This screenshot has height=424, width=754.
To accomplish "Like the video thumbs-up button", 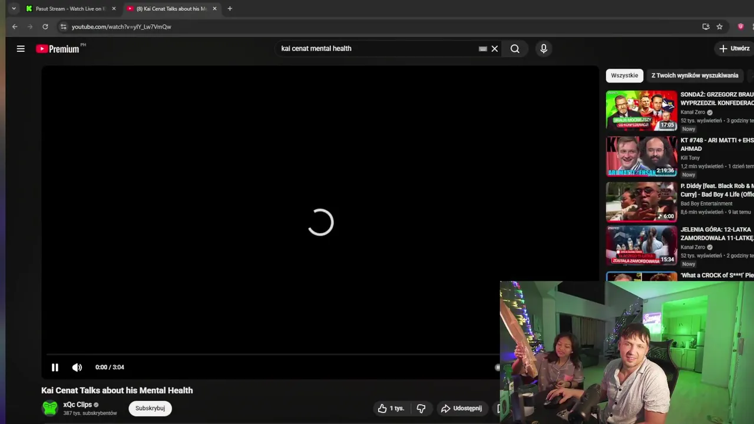I will tap(391, 408).
